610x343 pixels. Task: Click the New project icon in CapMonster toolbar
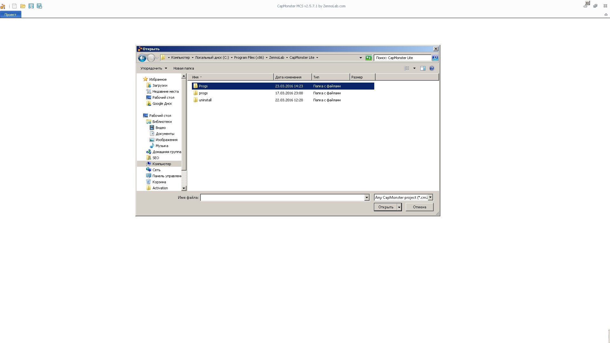tap(15, 6)
